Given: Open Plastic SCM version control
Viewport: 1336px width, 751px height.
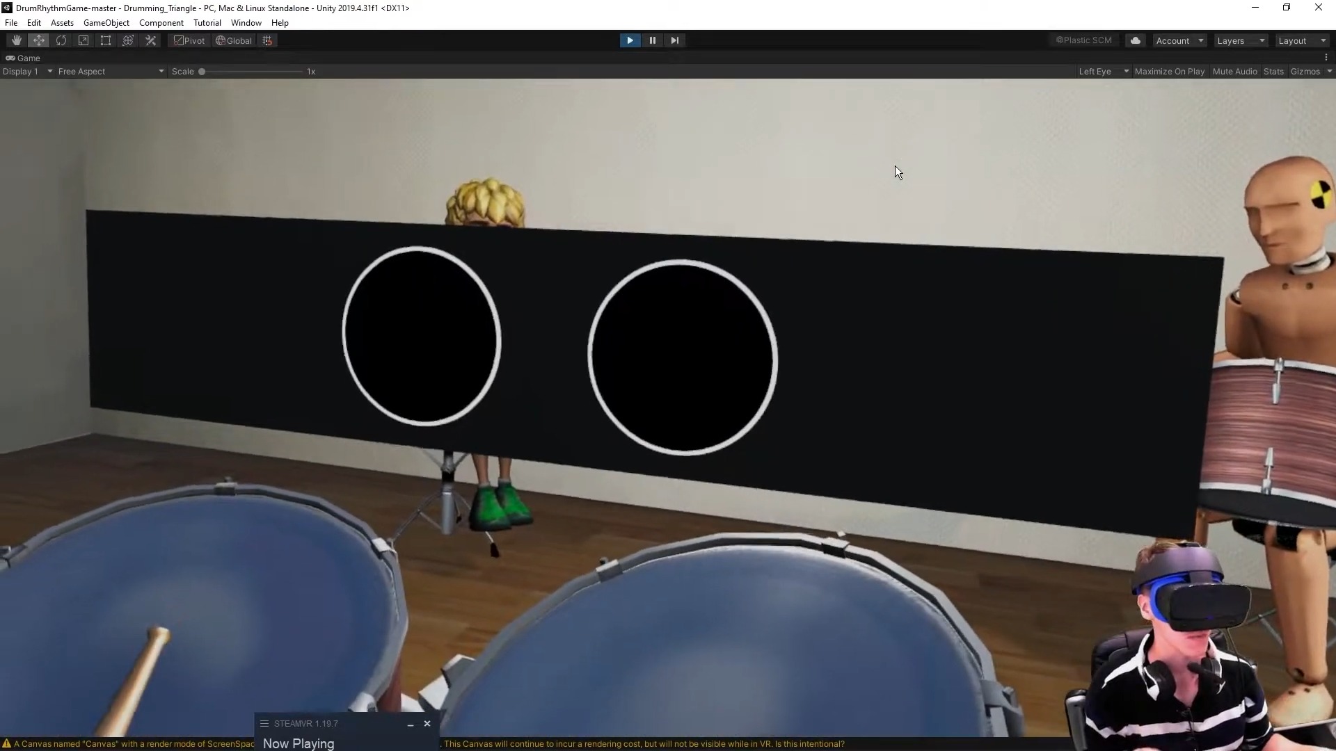Looking at the screenshot, I should tap(1083, 40).
